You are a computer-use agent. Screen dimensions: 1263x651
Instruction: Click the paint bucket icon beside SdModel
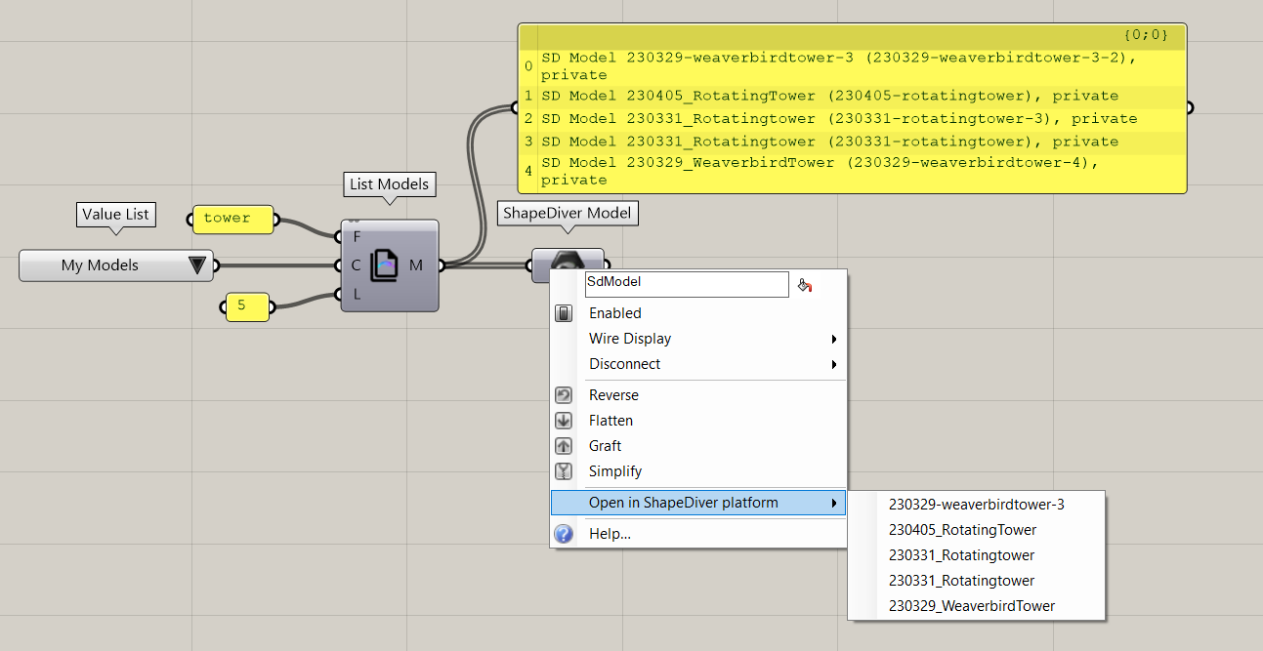coord(805,285)
